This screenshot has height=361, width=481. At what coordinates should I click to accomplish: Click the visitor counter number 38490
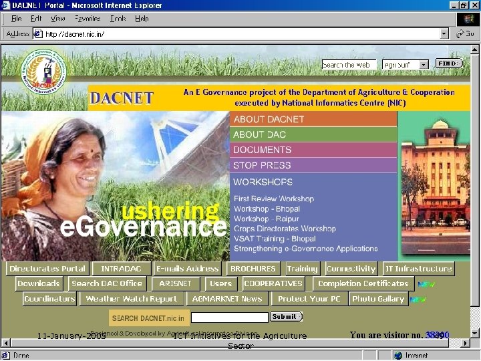coord(437,335)
